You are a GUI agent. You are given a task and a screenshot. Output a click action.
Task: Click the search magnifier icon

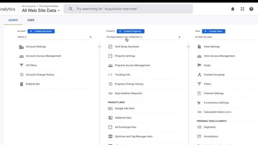tap(71, 9)
